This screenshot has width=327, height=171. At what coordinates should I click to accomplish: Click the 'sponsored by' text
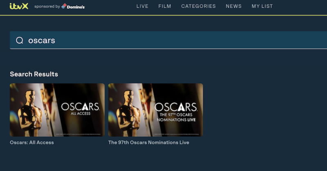[x=47, y=7]
